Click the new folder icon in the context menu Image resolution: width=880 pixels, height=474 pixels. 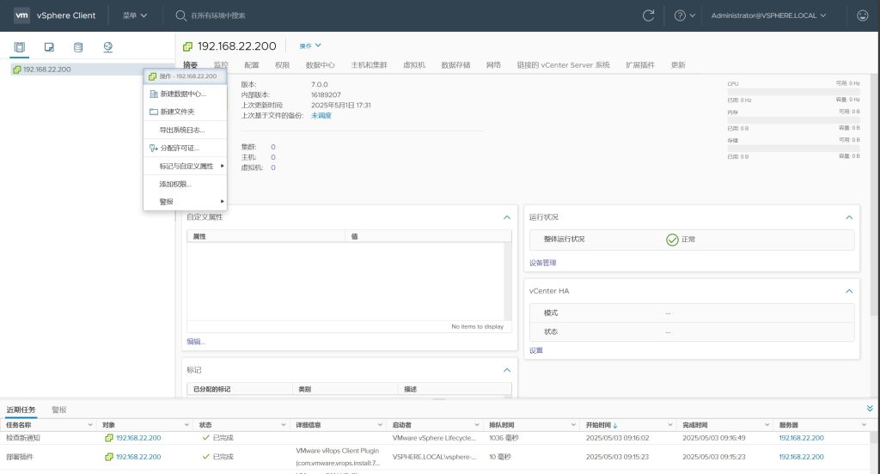154,112
